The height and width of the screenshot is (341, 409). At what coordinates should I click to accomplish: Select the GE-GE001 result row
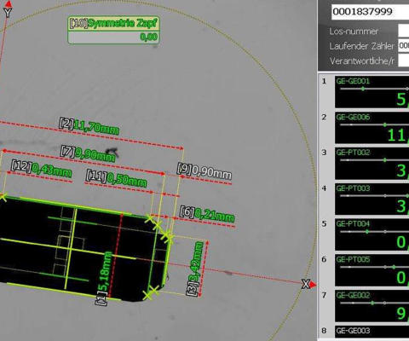coord(372,92)
